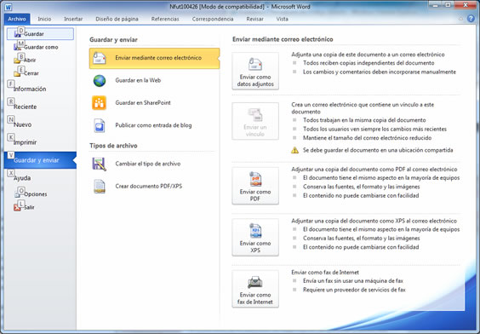Viewport: 480px width, 334px height.
Task: Click the Crear documento PDF/XPS icon
Action: coord(100,187)
